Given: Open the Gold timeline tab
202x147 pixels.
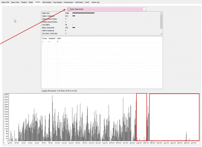Looking at the screenshot, I should (x=47, y=2).
